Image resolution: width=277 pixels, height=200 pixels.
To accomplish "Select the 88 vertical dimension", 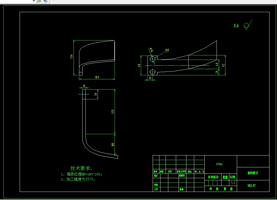I will click(113, 145).
